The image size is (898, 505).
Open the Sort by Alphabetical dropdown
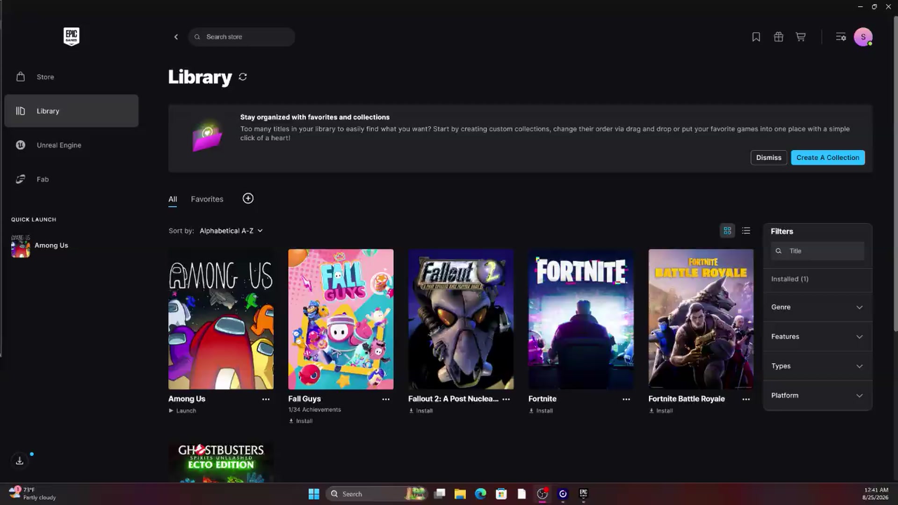pos(231,231)
